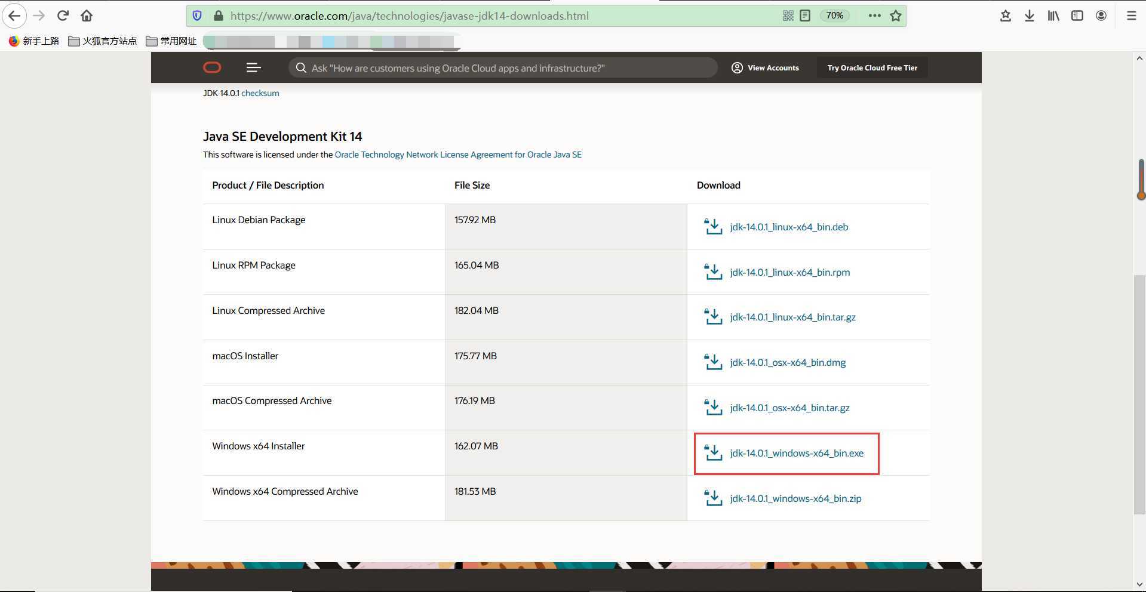This screenshot has height=592, width=1146.
Task: Download jdk-14.0.1_linux-x64_bin.deb
Action: point(789,227)
